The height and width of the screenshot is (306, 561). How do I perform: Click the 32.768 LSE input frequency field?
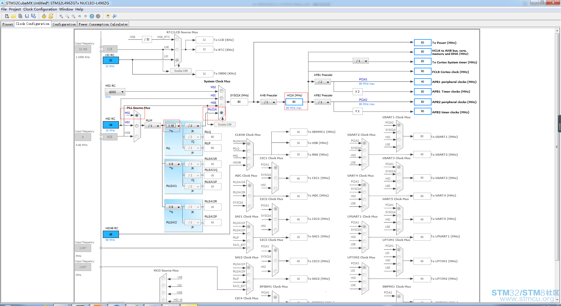coord(83,49)
